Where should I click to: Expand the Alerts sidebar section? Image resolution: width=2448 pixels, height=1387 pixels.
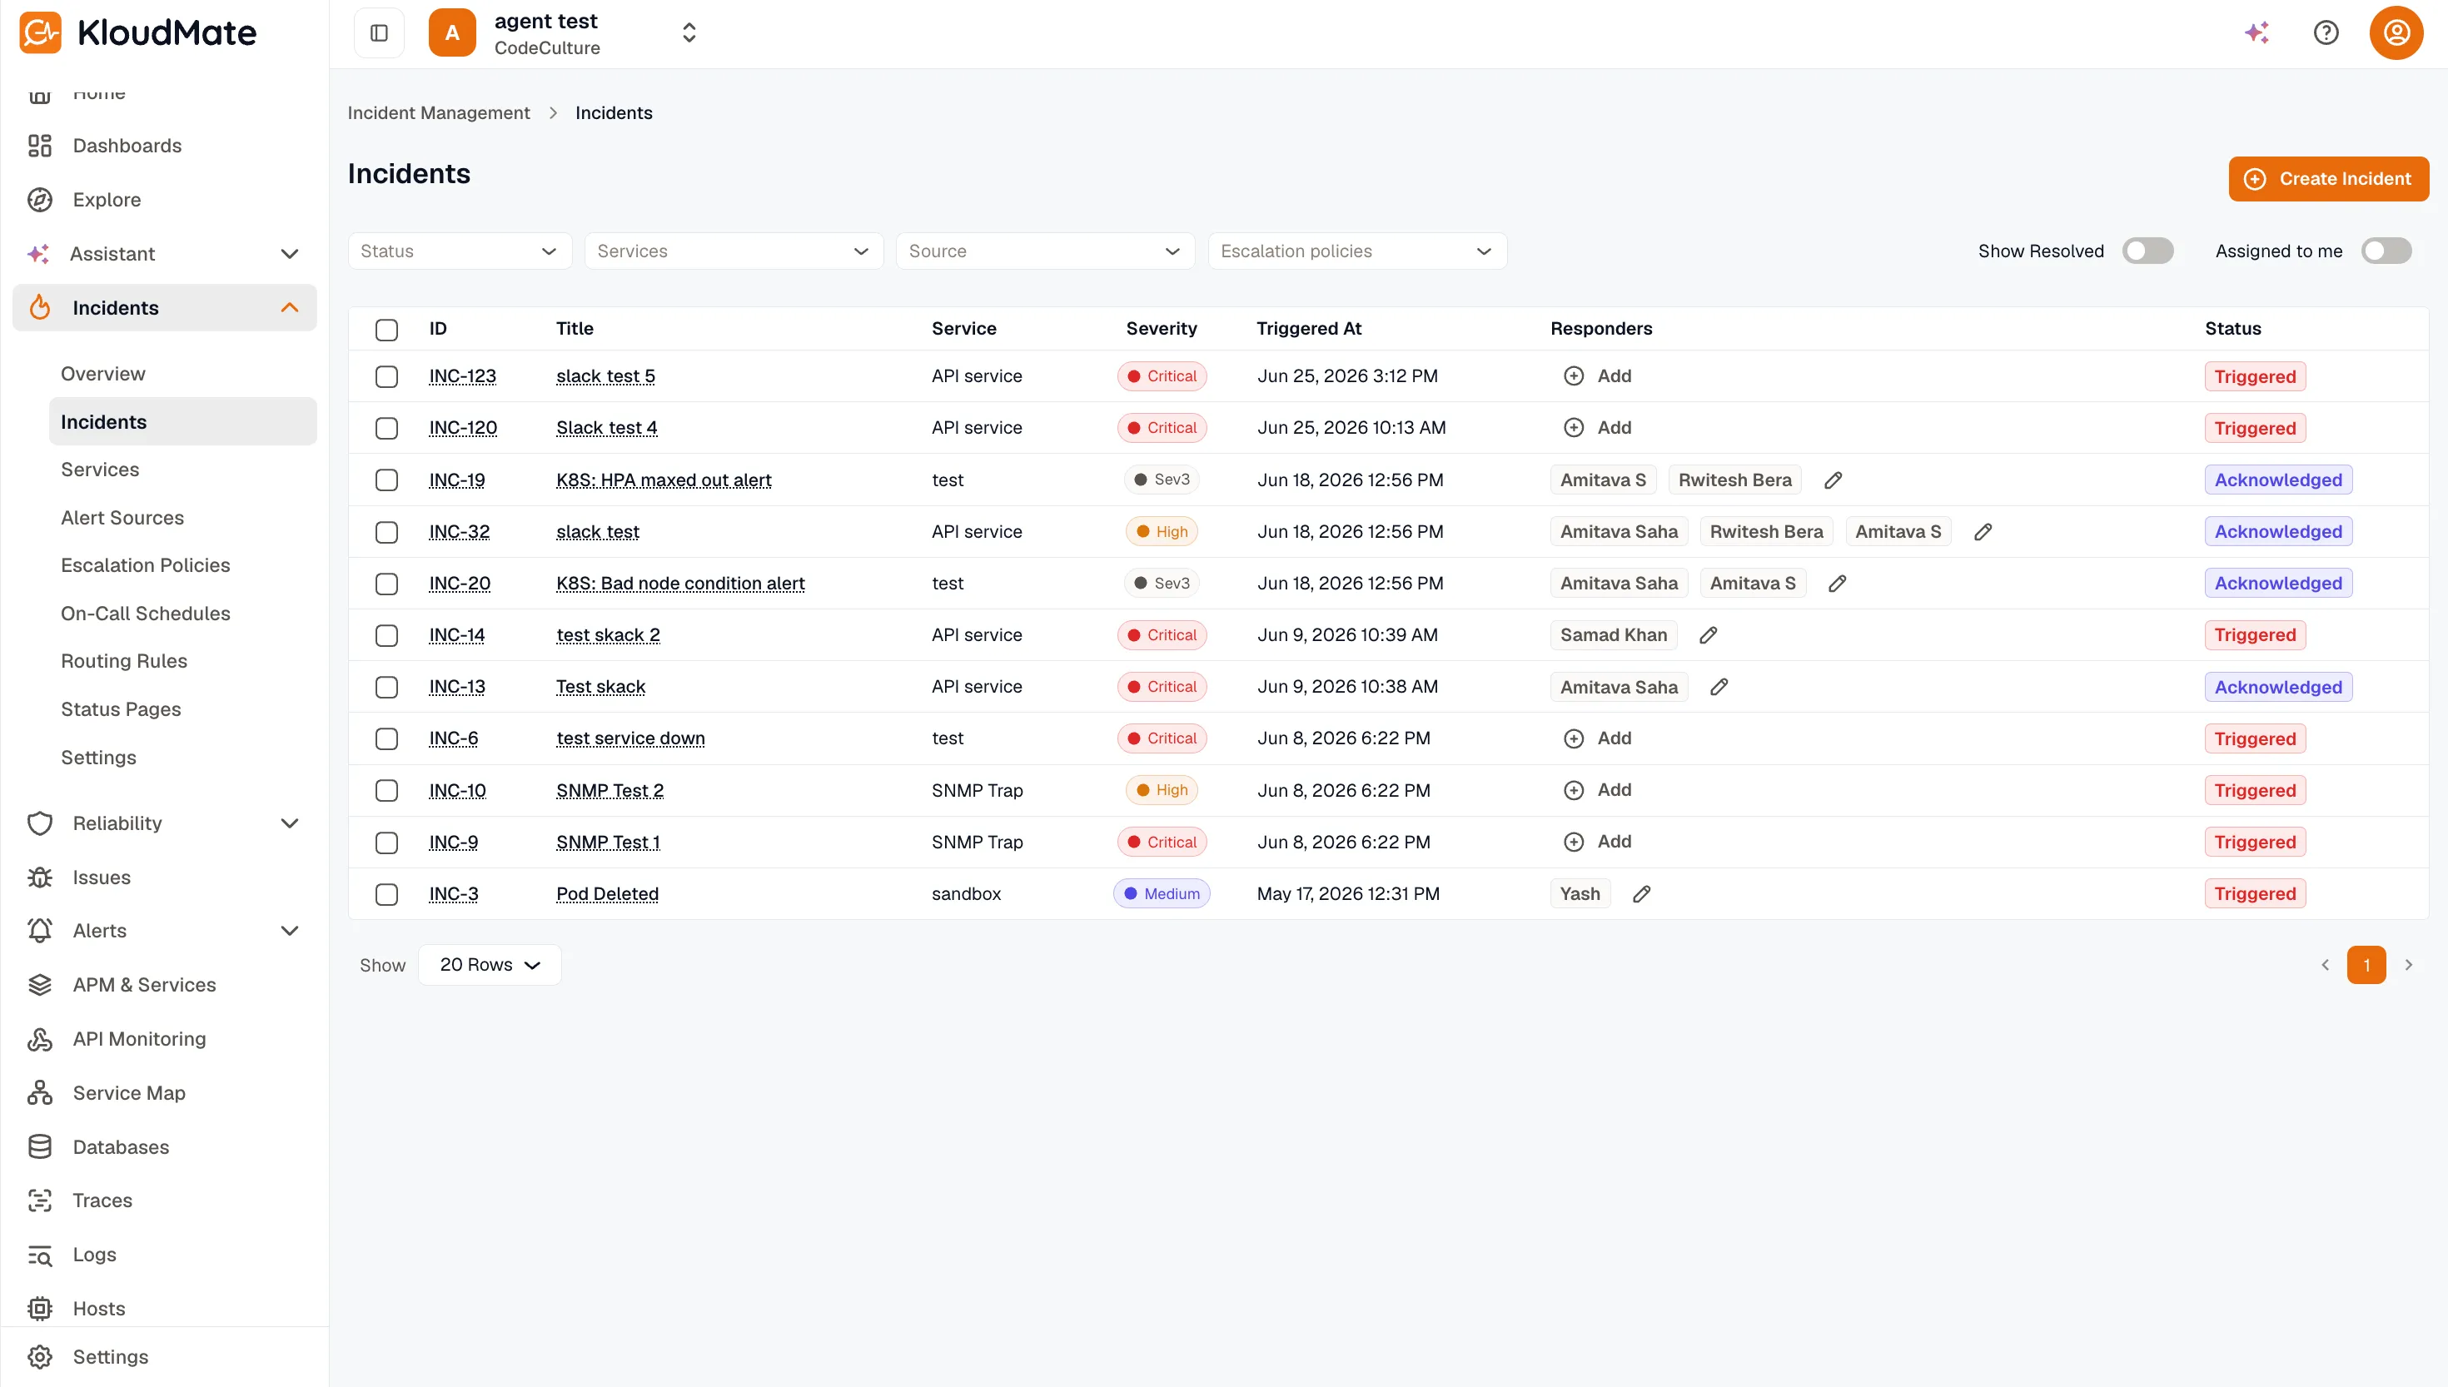click(290, 931)
